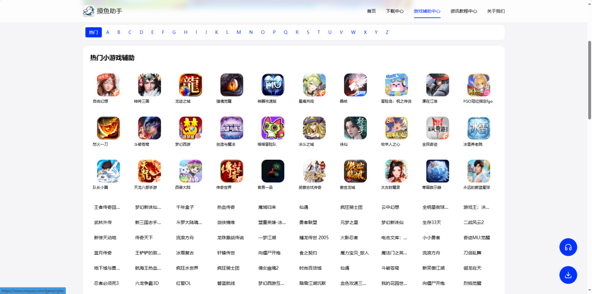Filter games by letter Z
Image resolution: width=592 pixels, height=294 pixels.
[387, 32]
